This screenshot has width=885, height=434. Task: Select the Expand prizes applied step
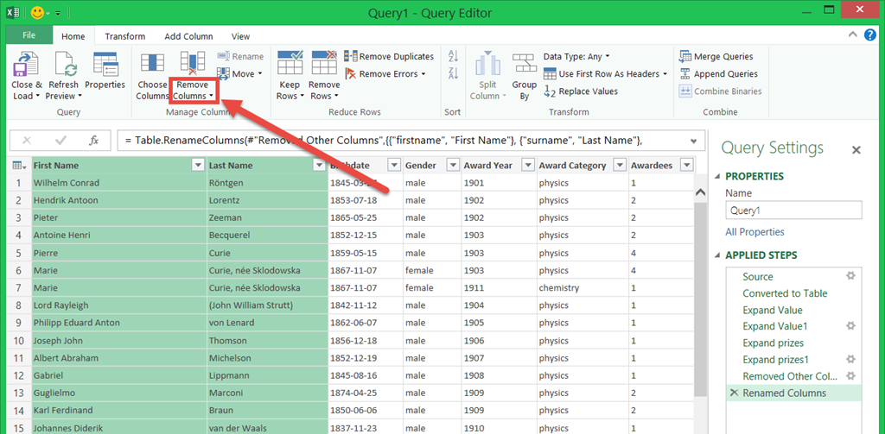pyautogui.click(x=773, y=343)
